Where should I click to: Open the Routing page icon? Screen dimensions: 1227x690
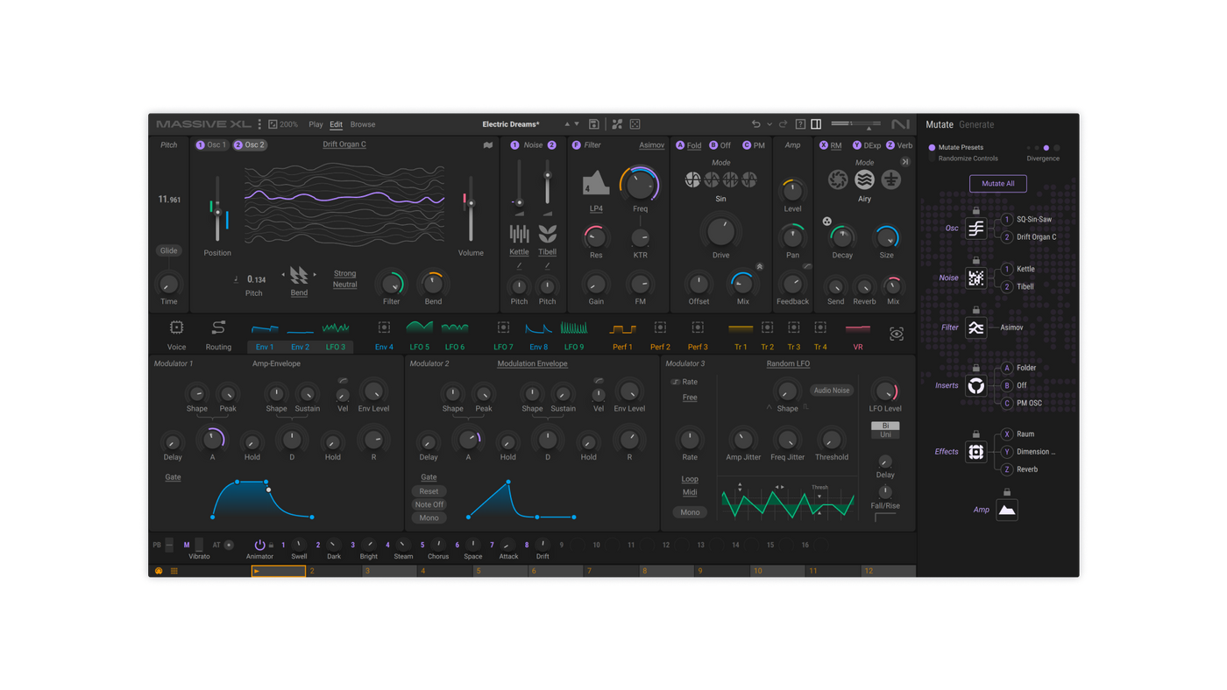[218, 327]
